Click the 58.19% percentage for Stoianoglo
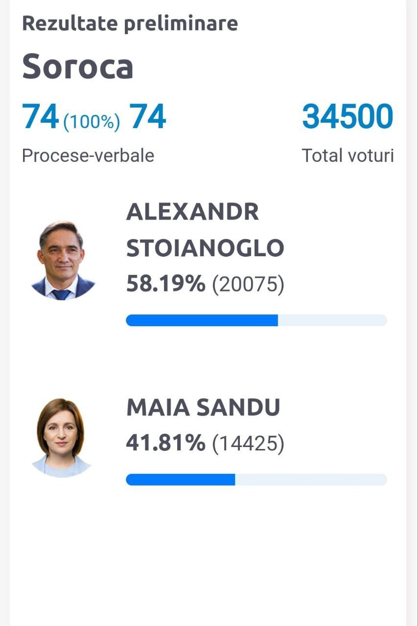 click(166, 284)
